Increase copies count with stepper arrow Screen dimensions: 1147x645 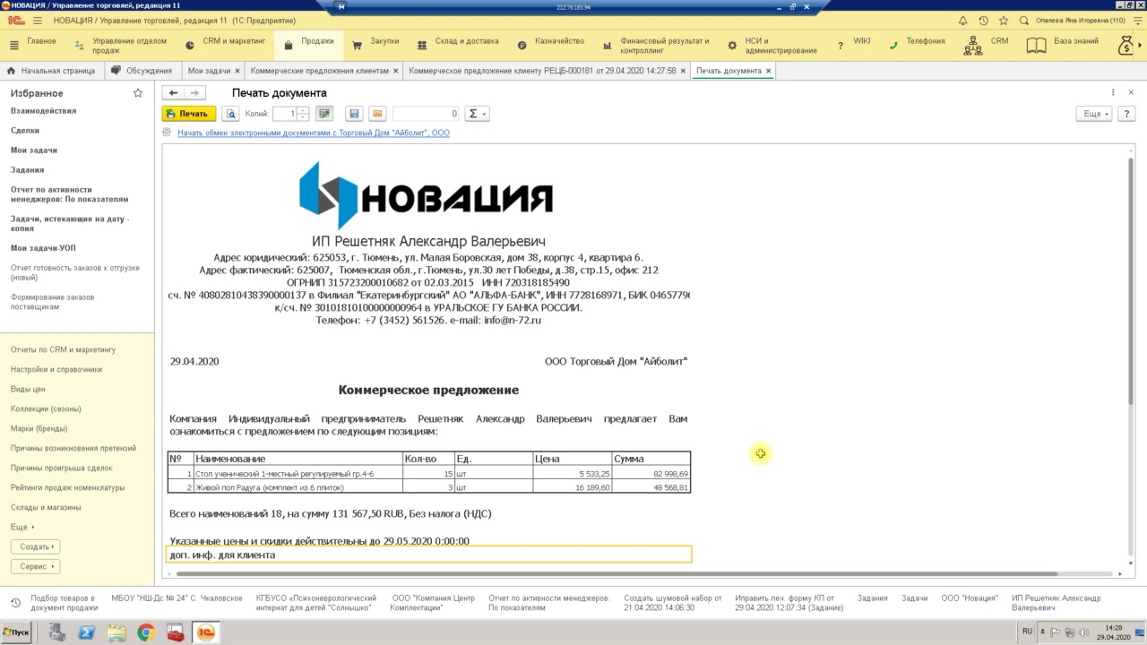303,110
